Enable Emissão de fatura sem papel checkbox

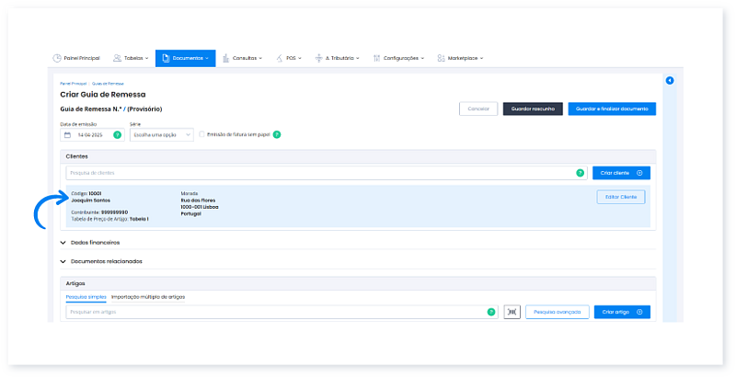pyautogui.click(x=202, y=134)
